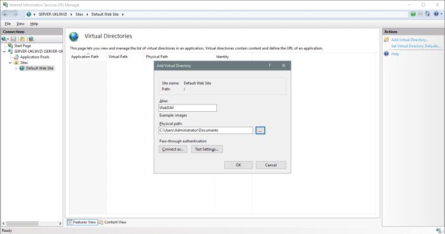This screenshot has height=234, width=445.
Task: Click the Connections toolbar connect icon
Action: 4,39
